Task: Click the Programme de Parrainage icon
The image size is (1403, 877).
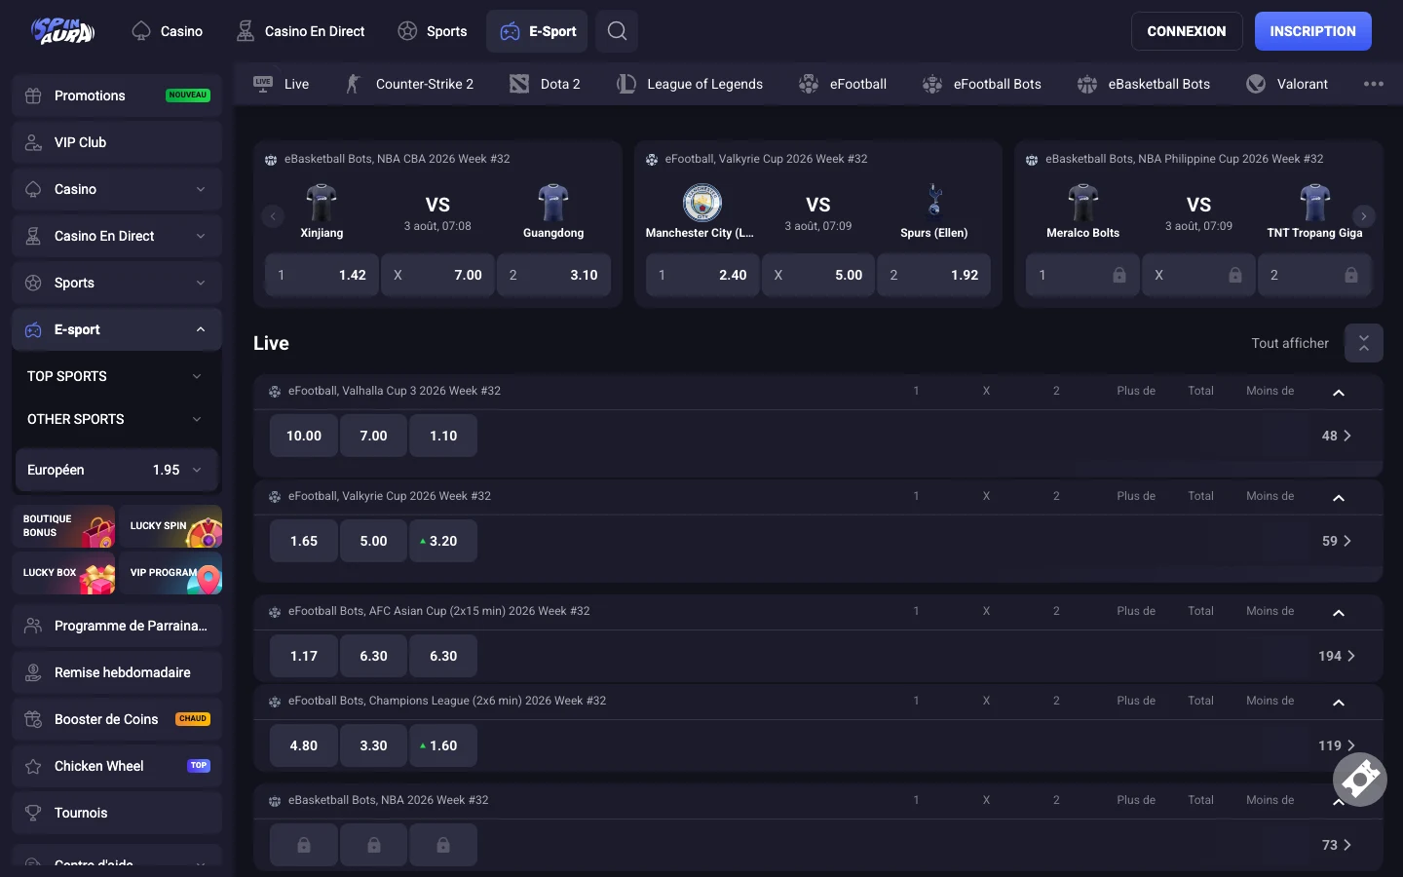Action: pyautogui.click(x=33, y=626)
